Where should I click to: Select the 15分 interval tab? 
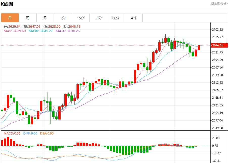81,18
